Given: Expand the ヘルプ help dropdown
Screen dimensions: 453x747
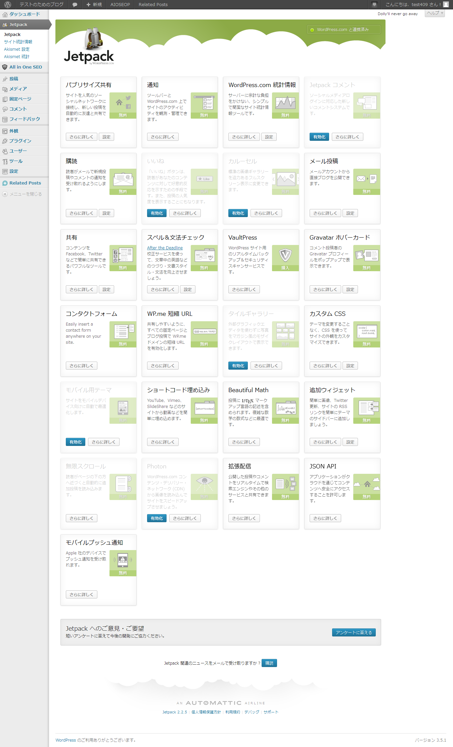Looking at the screenshot, I should [x=435, y=13].
